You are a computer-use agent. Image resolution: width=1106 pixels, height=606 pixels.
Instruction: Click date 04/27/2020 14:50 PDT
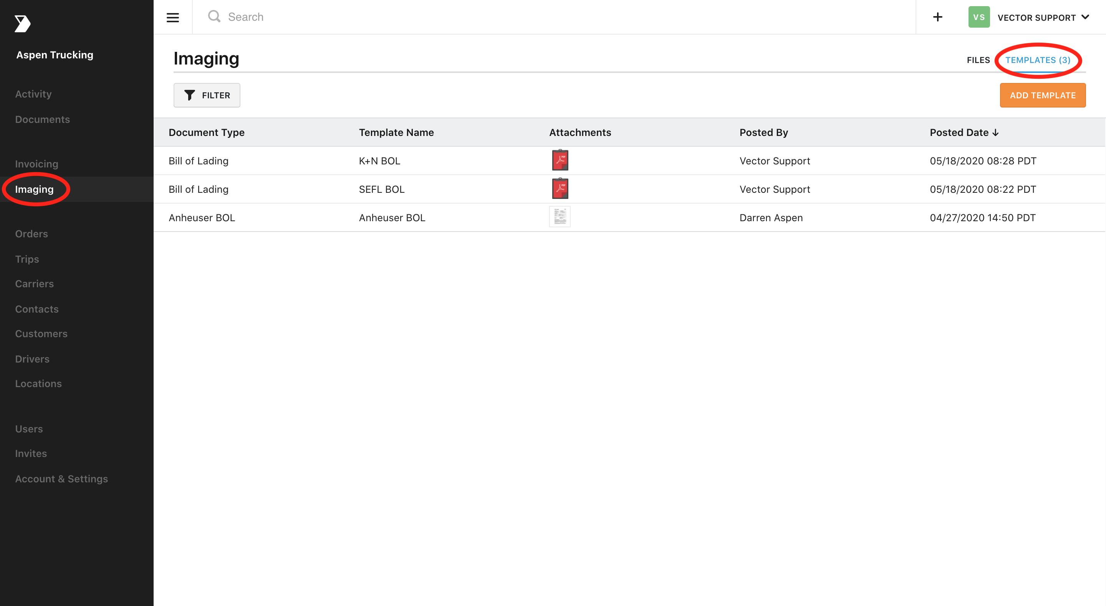click(982, 217)
